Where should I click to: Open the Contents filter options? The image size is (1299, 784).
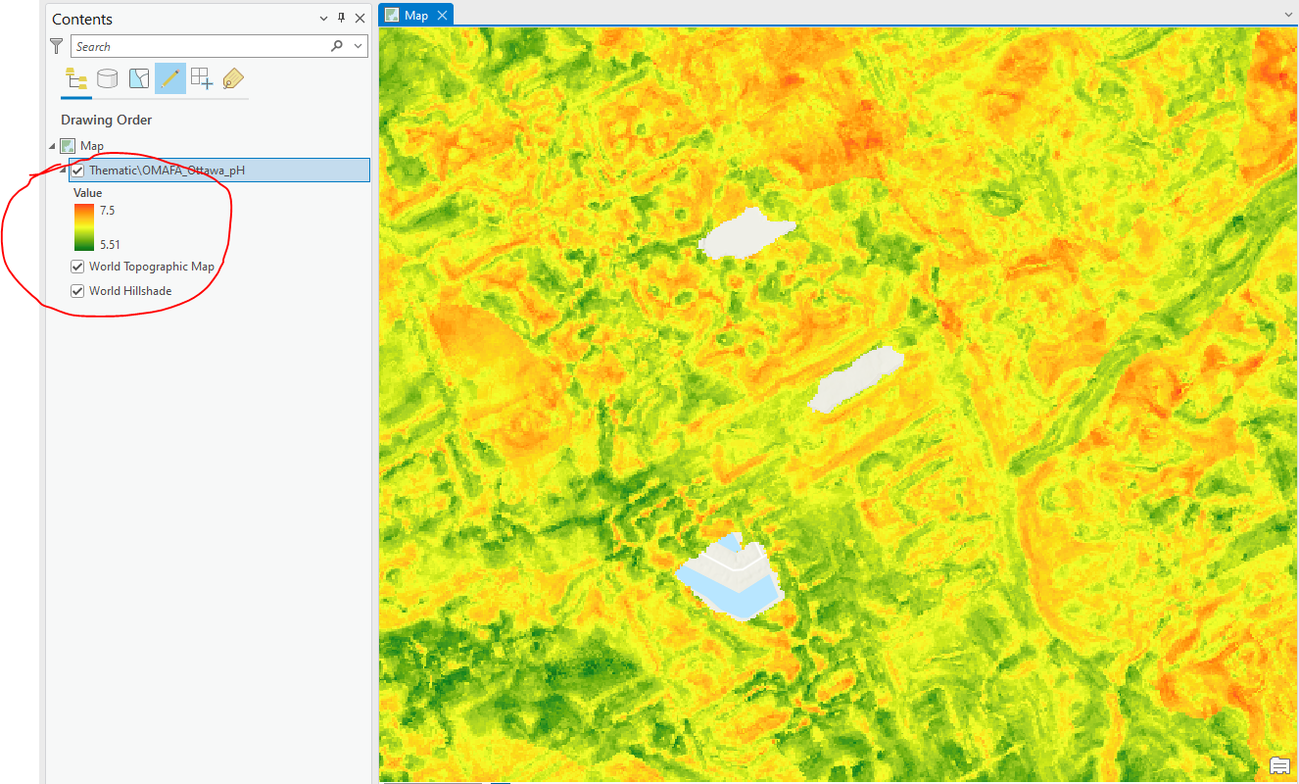pyautogui.click(x=56, y=45)
